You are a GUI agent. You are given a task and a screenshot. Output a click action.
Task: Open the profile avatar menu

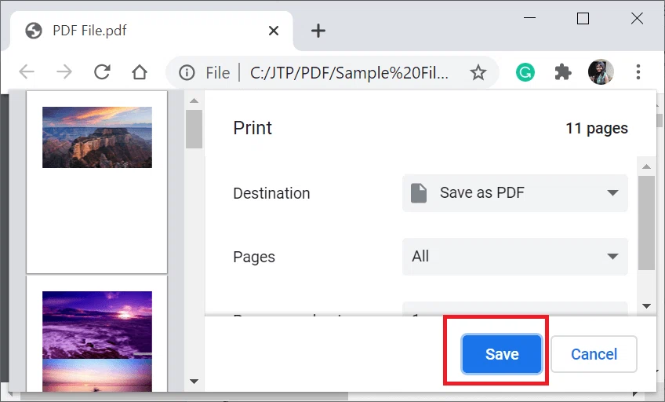(601, 71)
